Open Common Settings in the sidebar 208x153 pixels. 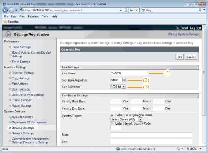click(23, 73)
